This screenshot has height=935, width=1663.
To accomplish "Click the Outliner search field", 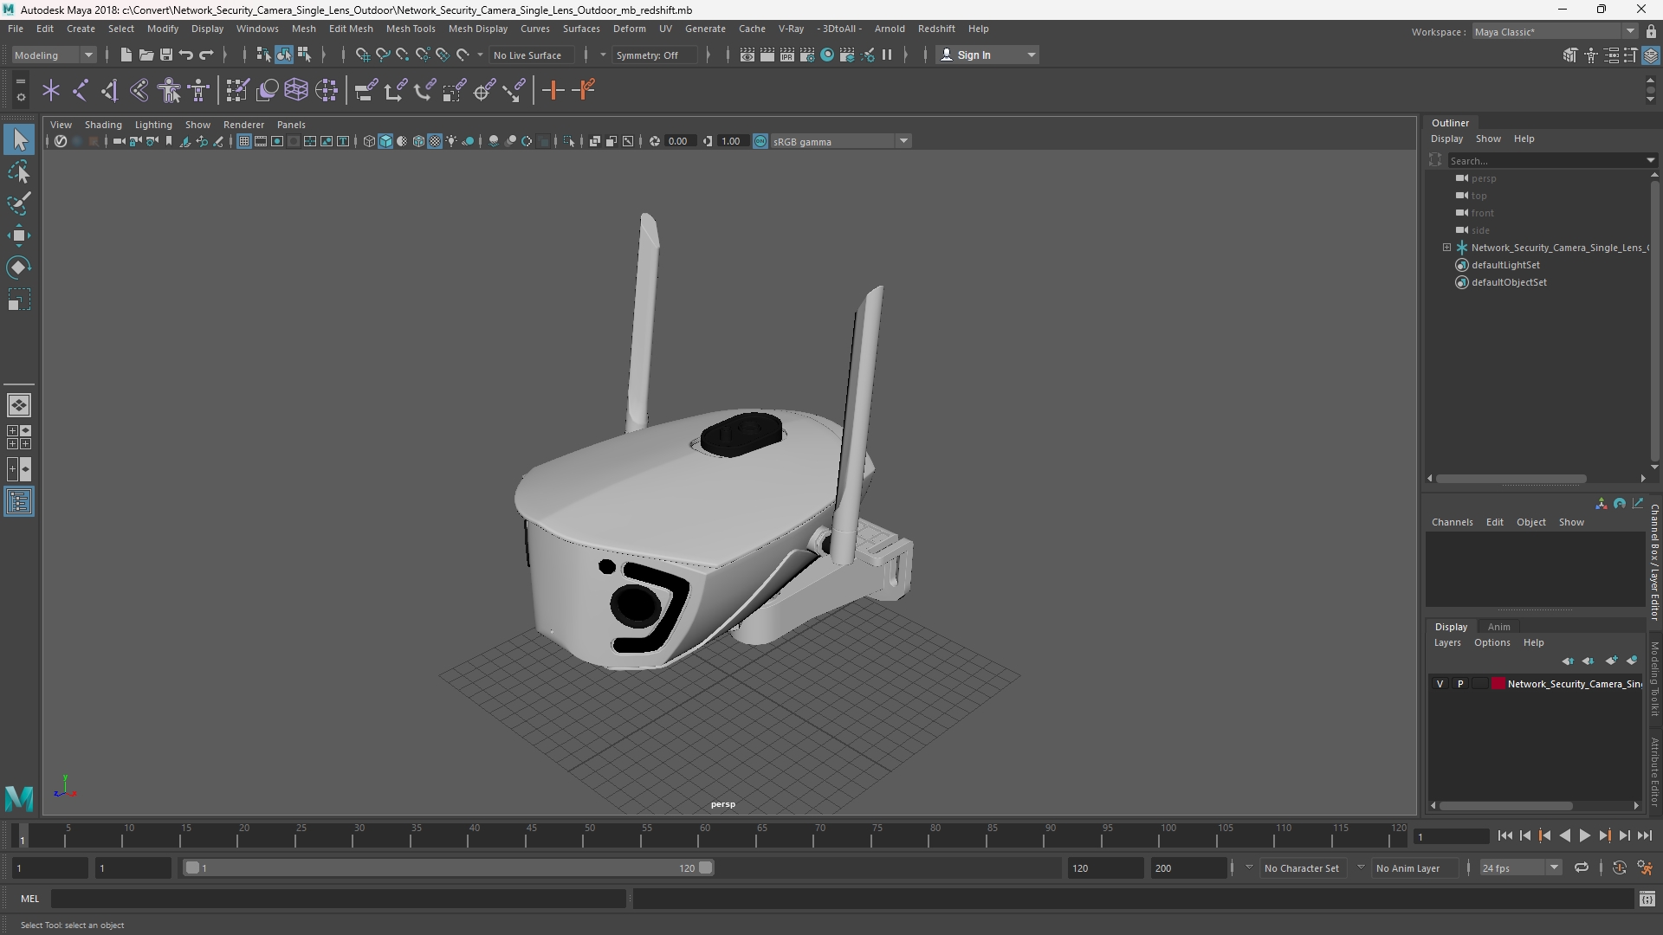I will [1546, 160].
